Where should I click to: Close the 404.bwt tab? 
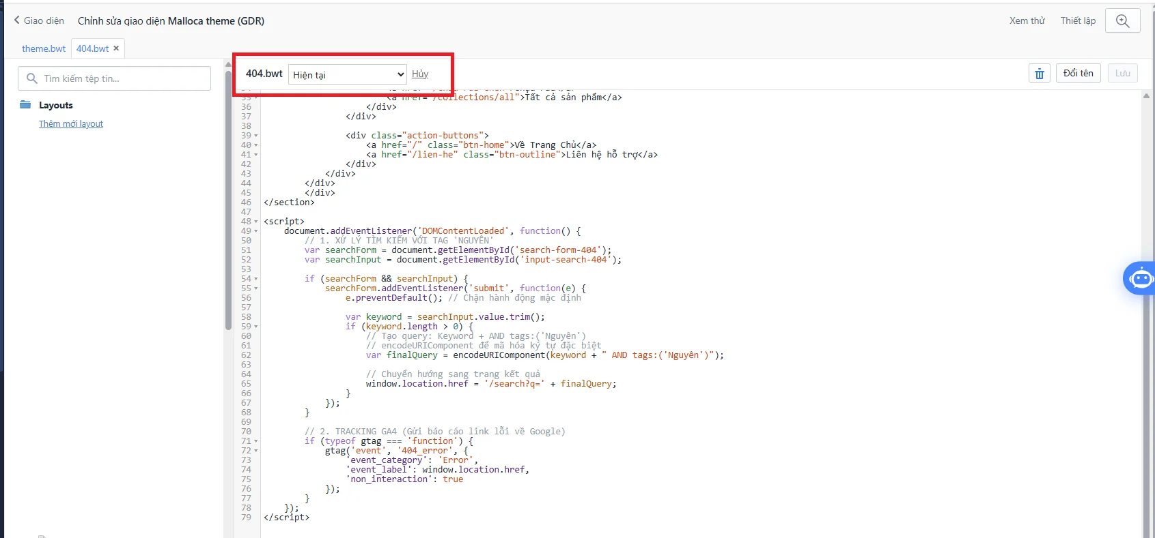coord(116,48)
